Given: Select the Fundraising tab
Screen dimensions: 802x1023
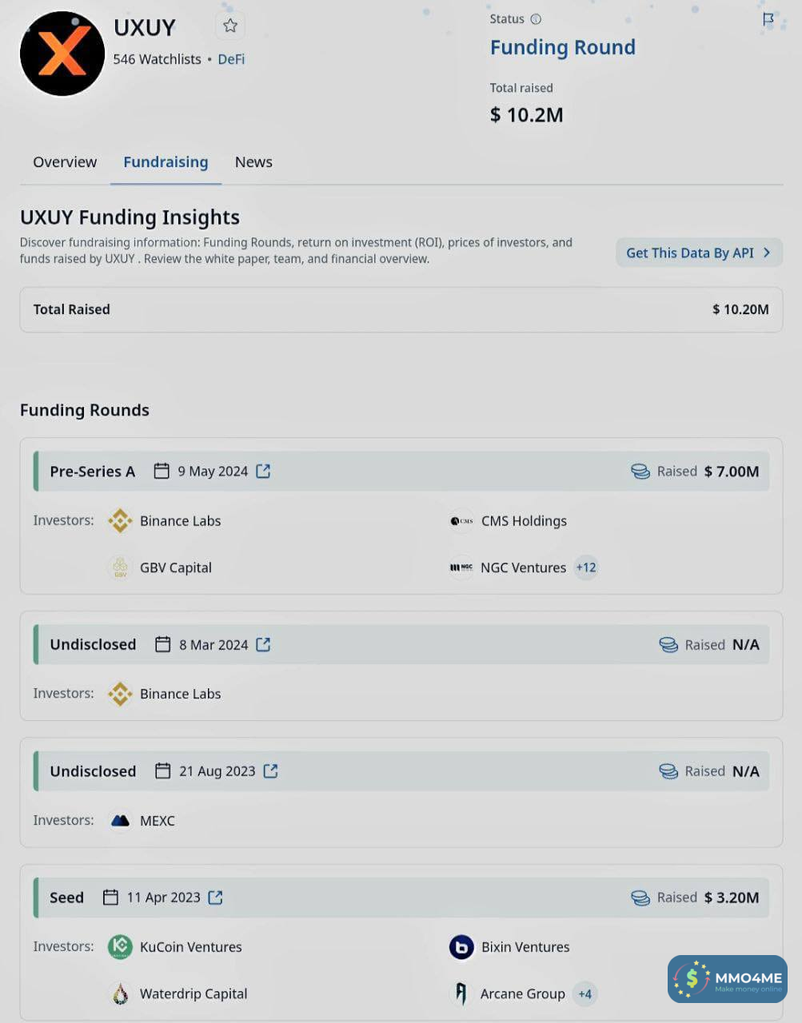Looking at the screenshot, I should click(166, 162).
